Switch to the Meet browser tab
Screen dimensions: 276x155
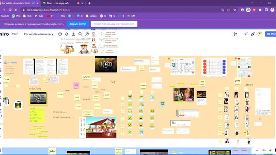coord(58,3)
